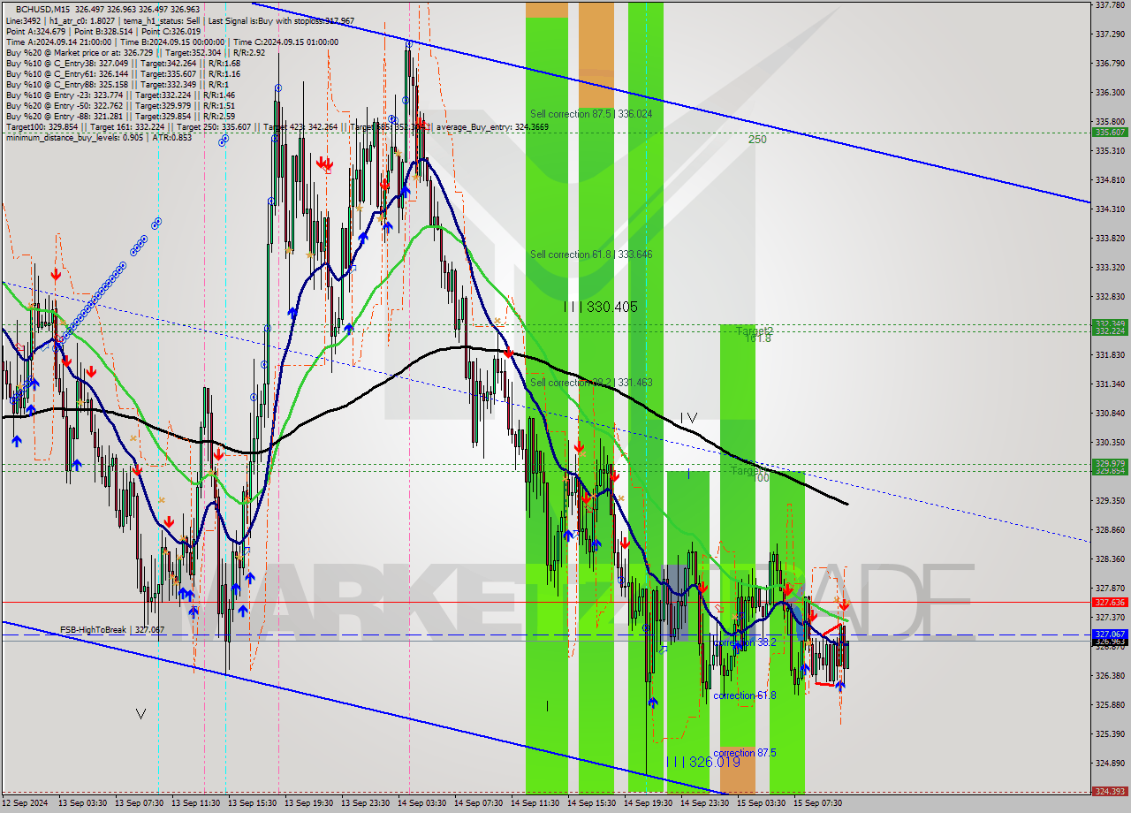This screenshot has height=813, width=1131.
Task: Click the 'correction 61.8' blue label
Action: pyautogui.click(x=745, y=695)
